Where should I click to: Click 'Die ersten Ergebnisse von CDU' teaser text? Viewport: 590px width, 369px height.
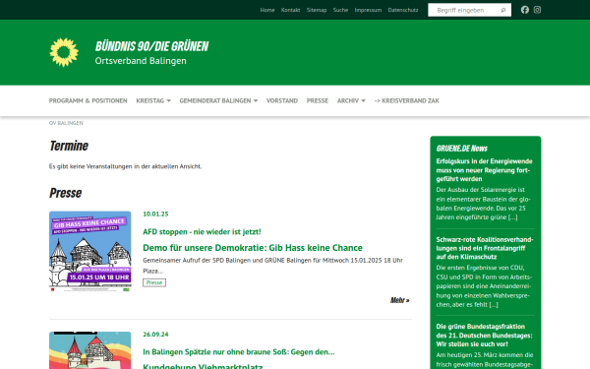pyautogui.click(x=484, y=286)
